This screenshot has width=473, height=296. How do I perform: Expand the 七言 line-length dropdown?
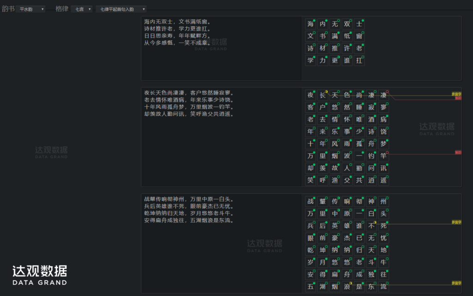[82, 9]
